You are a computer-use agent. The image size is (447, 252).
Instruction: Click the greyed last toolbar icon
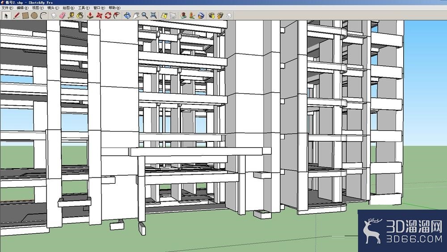(x=229, y=16)
